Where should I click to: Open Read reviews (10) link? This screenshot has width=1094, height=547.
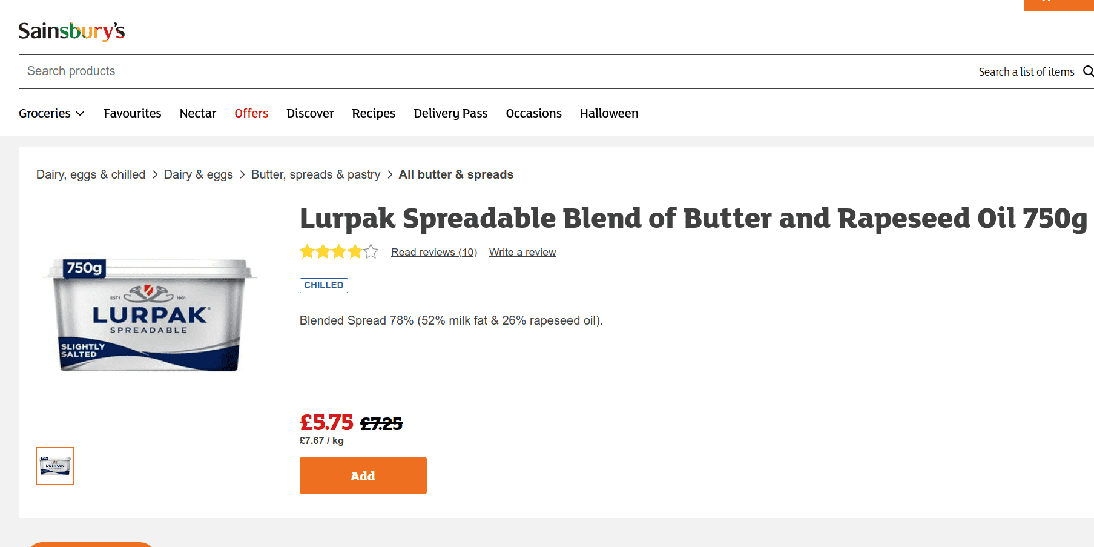(433, 252)
